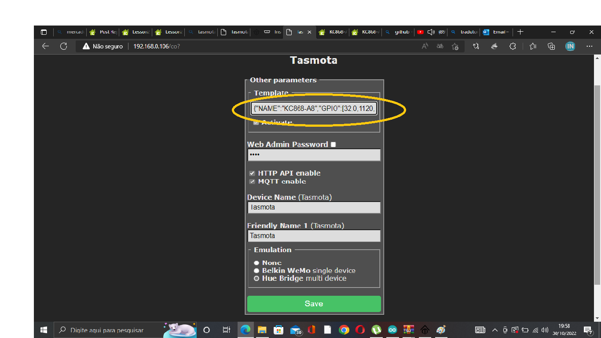Open new browser tab with plus
This screenshot has height=338, width=601.
click(x=520, y=32)
